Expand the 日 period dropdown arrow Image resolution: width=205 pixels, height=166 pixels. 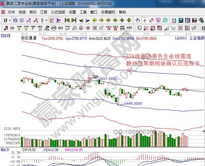click(x=10, y=21)
